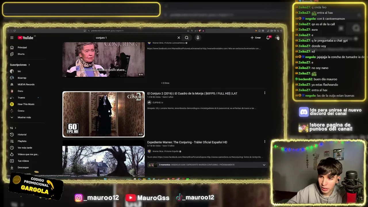The height and width of the screenshot is (207, 368).
Task: Open the account avatar menu
Action: coord(277,38)
